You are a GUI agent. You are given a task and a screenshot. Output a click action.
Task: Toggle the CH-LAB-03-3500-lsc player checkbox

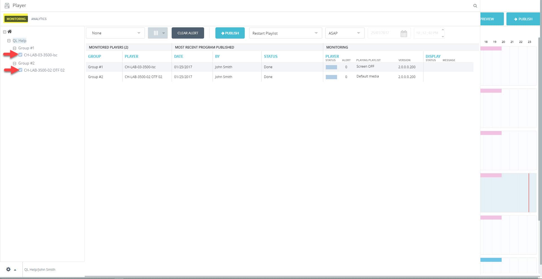pos(20,55)
